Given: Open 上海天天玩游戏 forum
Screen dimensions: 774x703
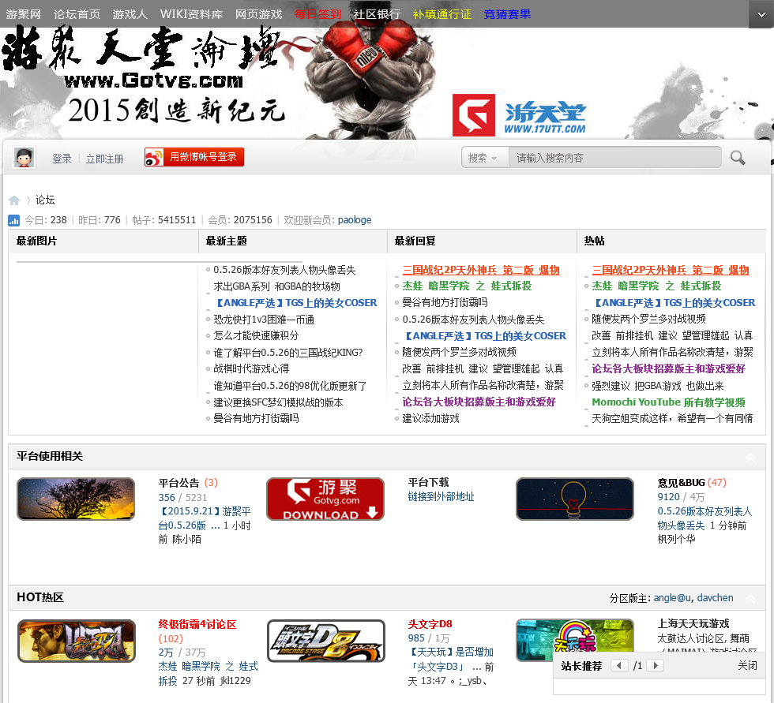Looking at the screenshot, I should [693, 623].
